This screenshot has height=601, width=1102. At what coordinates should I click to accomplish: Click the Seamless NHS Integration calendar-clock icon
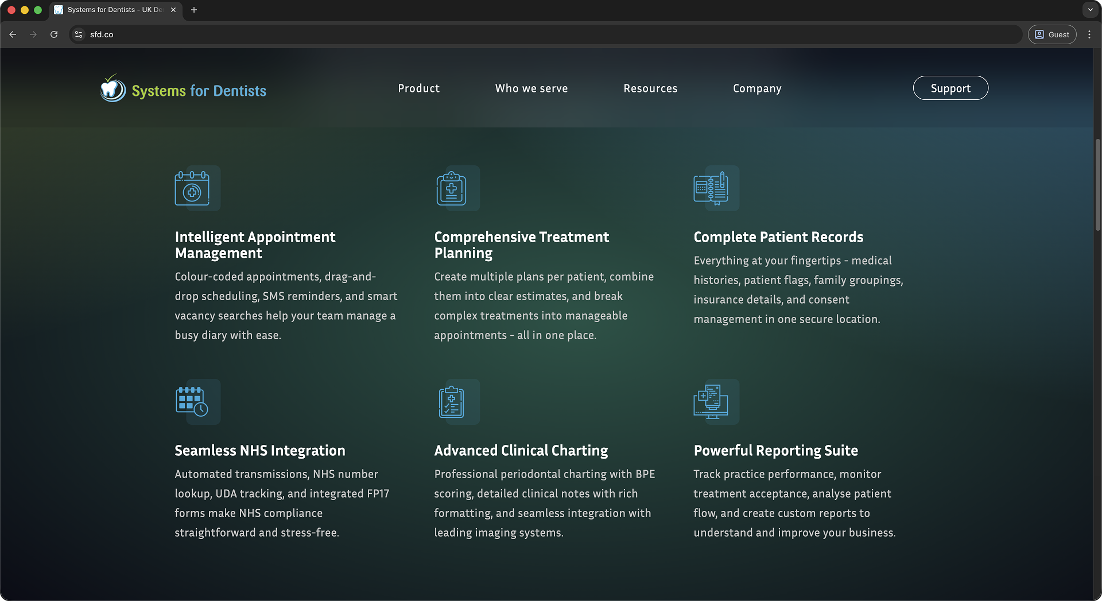[192, 401]
